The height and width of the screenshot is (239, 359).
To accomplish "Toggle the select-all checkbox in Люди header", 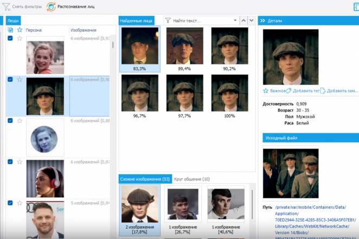I will [11, 30].
